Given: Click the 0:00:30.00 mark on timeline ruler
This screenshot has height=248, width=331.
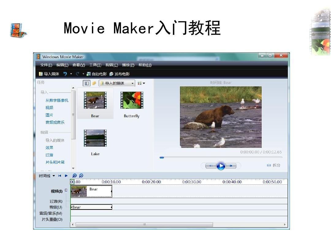Looking at the screenshot, I should coord(192,182).
